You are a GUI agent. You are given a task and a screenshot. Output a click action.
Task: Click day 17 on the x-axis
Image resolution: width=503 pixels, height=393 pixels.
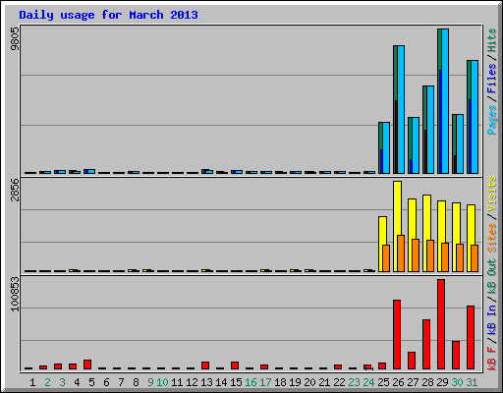pyautogui.click(x=265, y=382)
